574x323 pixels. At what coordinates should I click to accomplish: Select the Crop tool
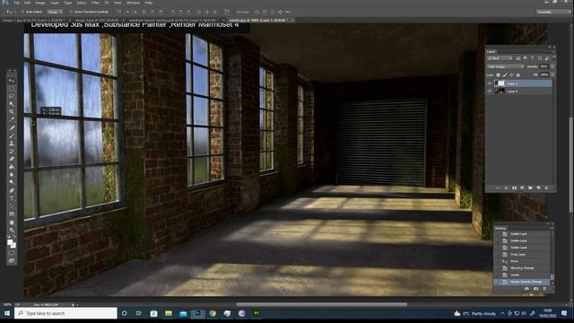click(12, 111)
